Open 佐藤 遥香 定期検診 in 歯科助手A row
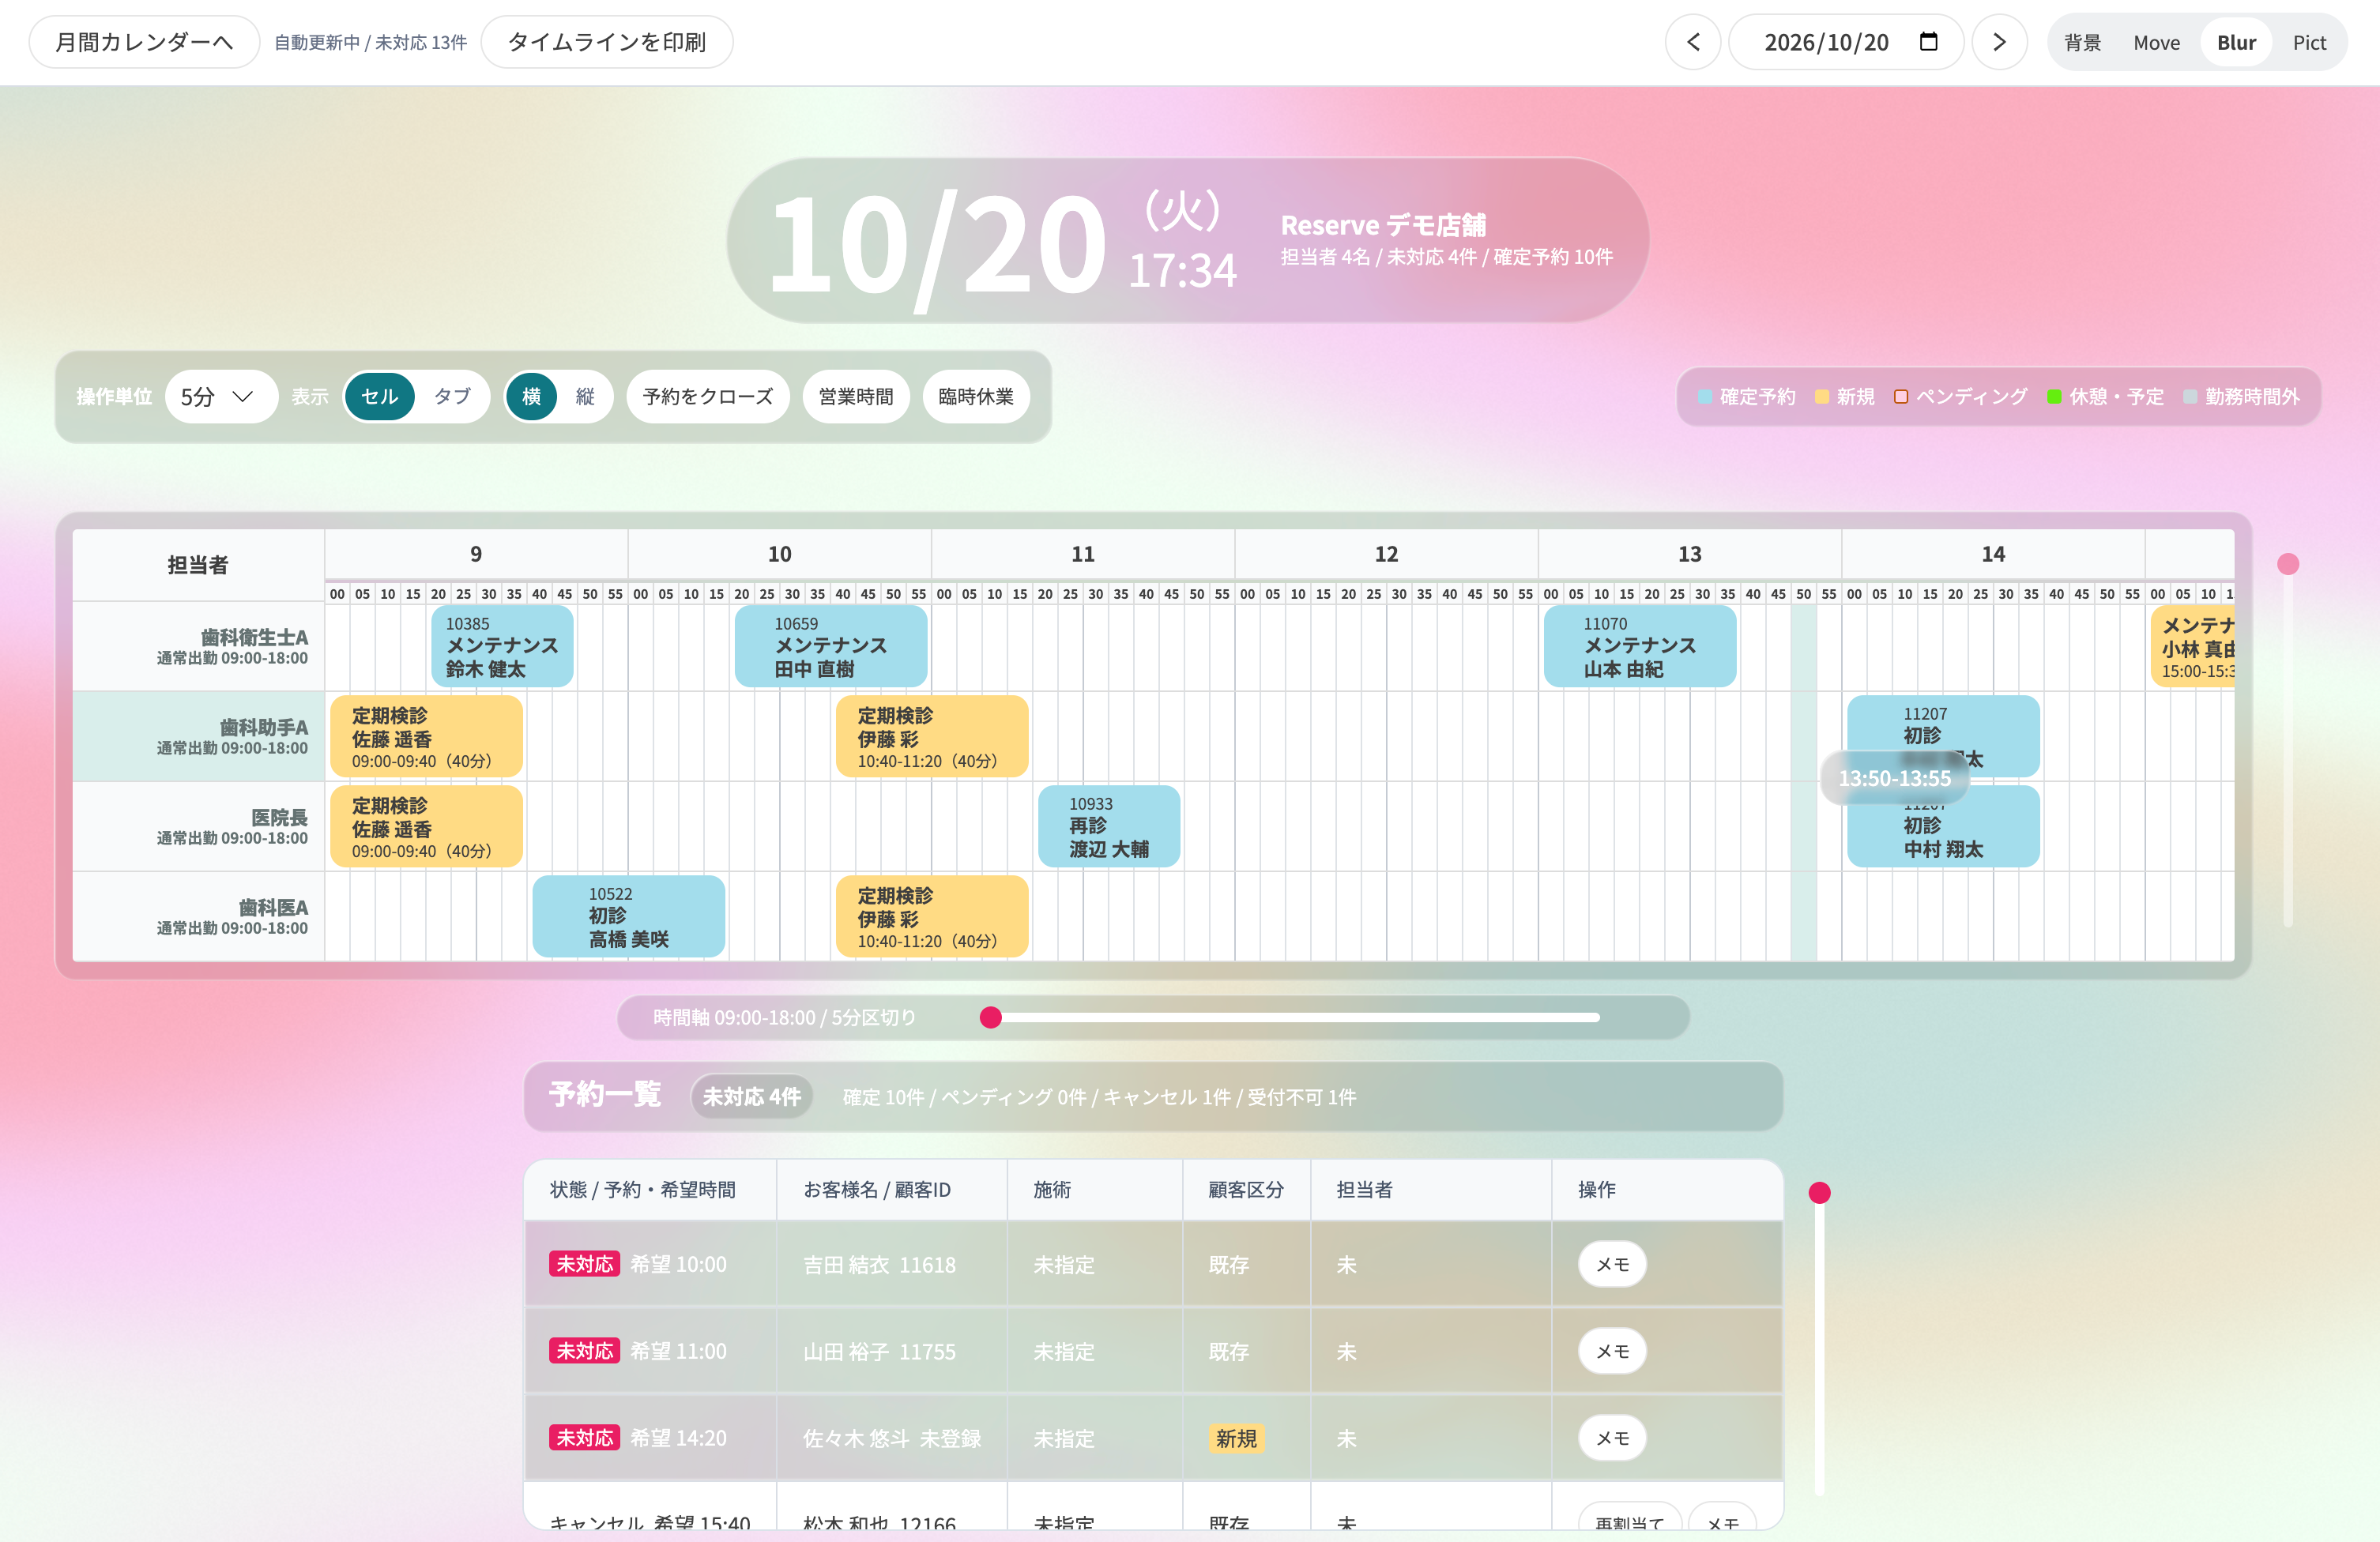Viewport: 2380px width, 1542px height. coord(427,736)
